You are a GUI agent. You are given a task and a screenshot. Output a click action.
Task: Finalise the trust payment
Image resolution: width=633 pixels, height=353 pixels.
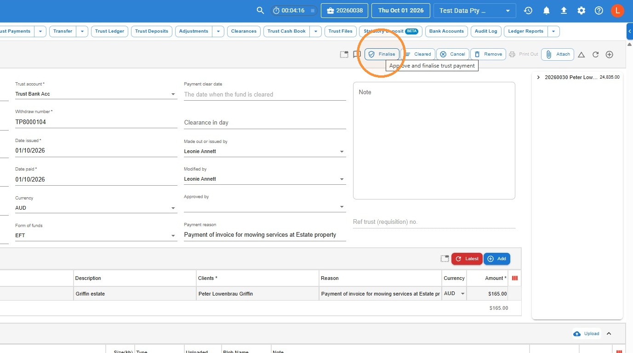click(x=382, y=54)
